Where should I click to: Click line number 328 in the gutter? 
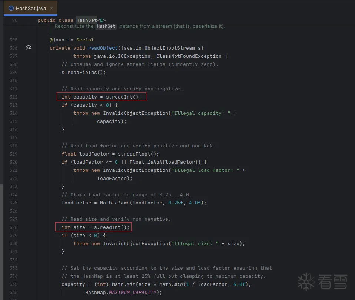13,227
